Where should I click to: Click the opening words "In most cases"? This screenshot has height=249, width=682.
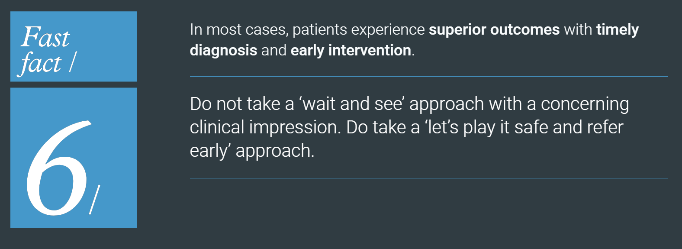pos(238,29)
